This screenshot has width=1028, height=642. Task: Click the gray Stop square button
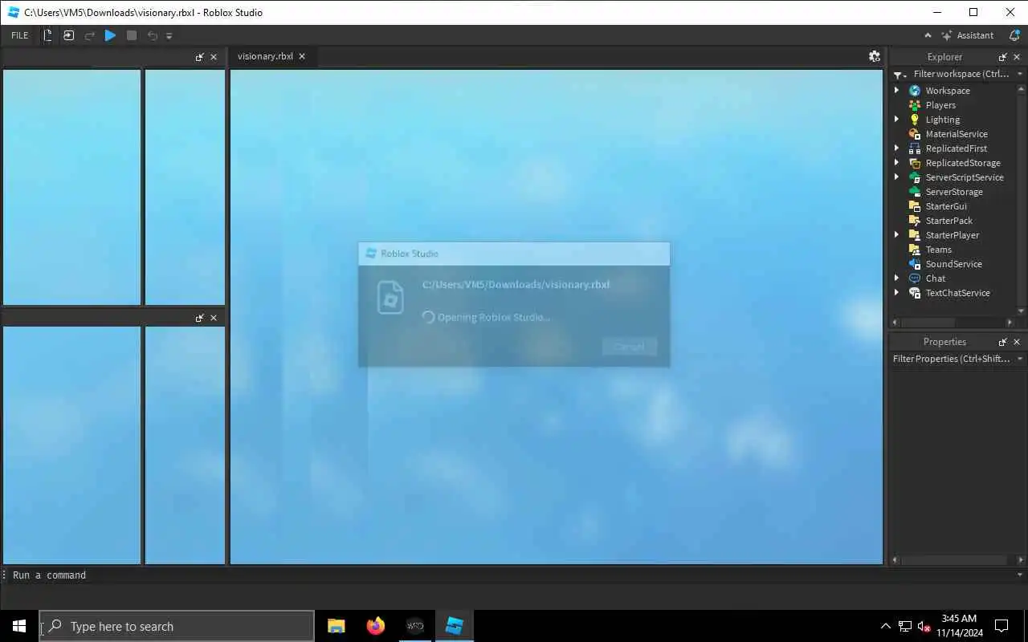[132, 35]
